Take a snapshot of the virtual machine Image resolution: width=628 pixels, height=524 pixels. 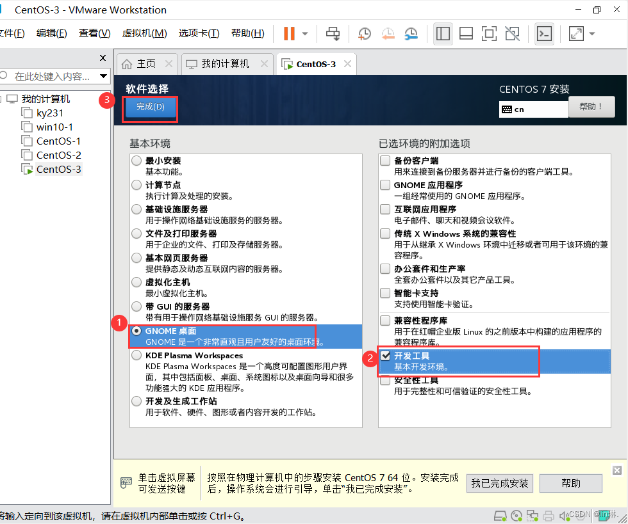(x=365, y=34)
